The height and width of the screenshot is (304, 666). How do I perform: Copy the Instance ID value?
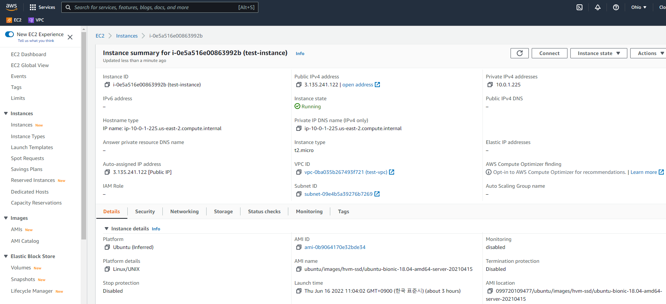coord(107,85)
